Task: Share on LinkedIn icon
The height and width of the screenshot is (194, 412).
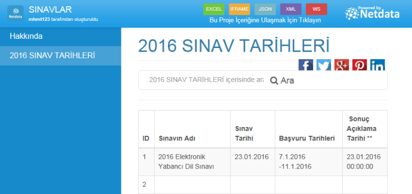Action: (x=377, y=65)
